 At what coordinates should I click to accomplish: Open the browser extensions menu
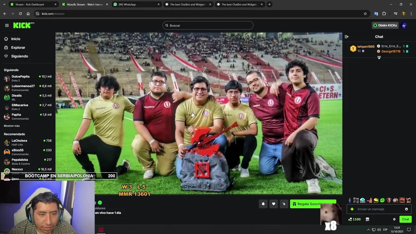click(384, 14)
